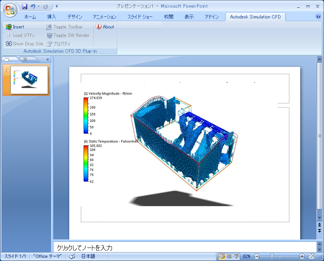Open PowerPoint help

coord(318,16)
